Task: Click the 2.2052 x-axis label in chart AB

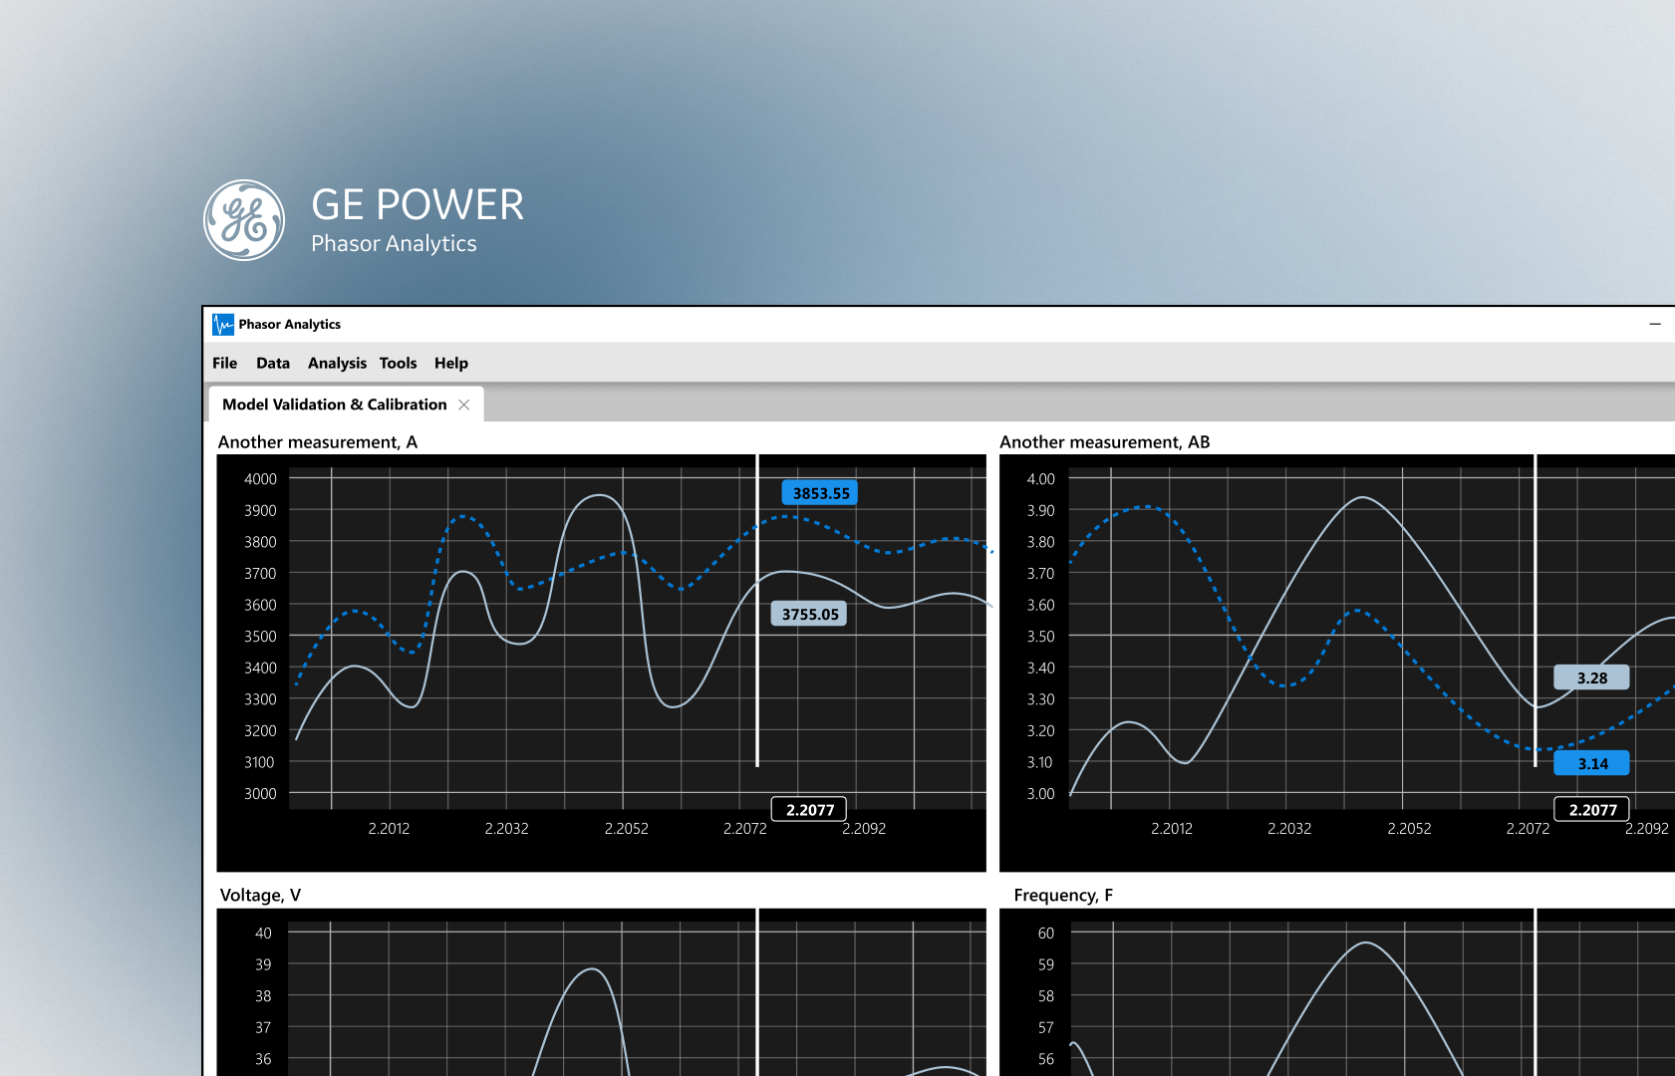Action: click(x=1409, y=828)
